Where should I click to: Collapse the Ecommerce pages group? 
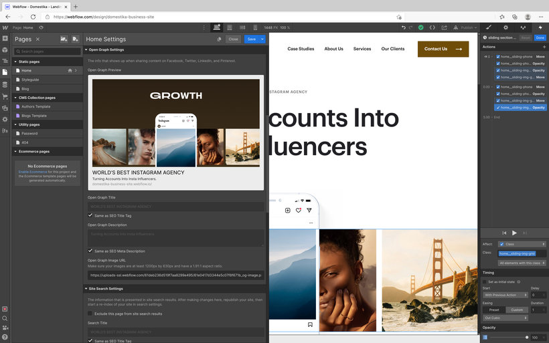(15, 151)
